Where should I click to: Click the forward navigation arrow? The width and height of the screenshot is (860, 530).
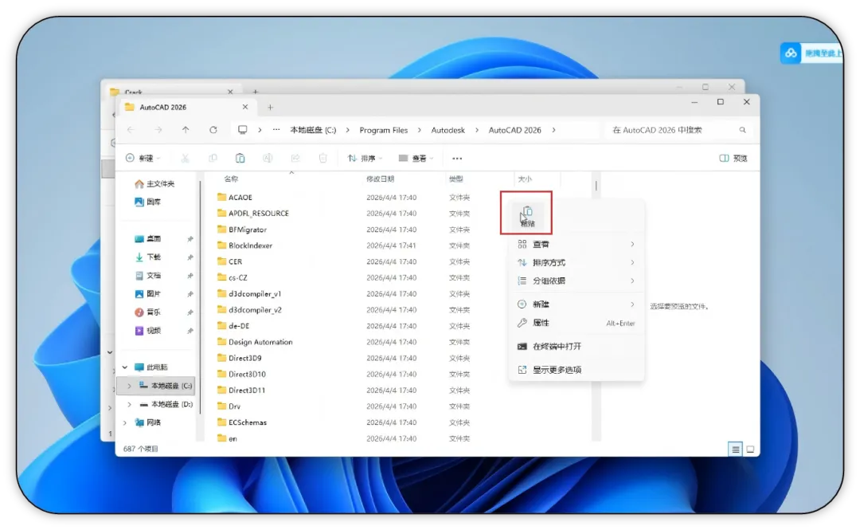pyautogui.click(x=158, y=130)
